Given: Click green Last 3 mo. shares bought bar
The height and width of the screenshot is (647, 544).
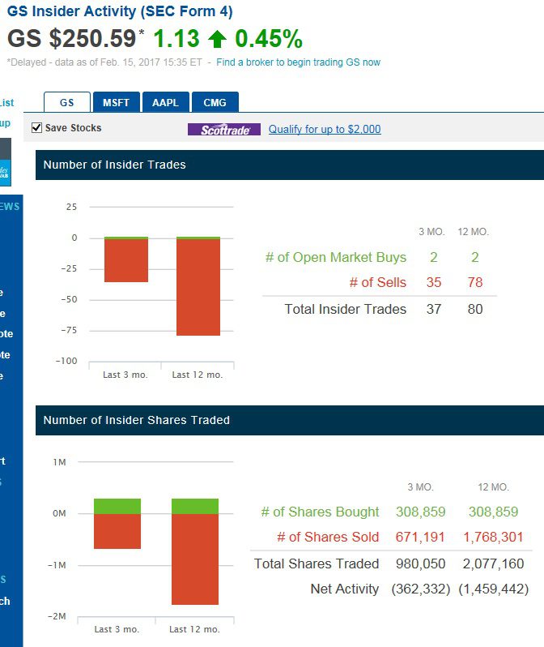Looking at the screenshot, I should (117, 506).
